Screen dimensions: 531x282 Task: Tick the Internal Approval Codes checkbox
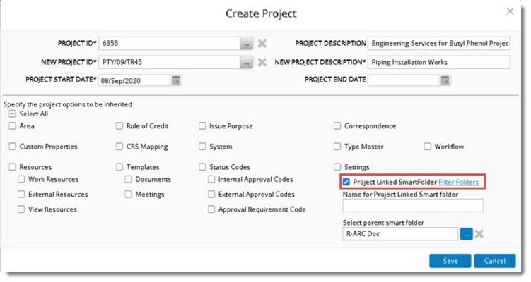pos(212,180)
